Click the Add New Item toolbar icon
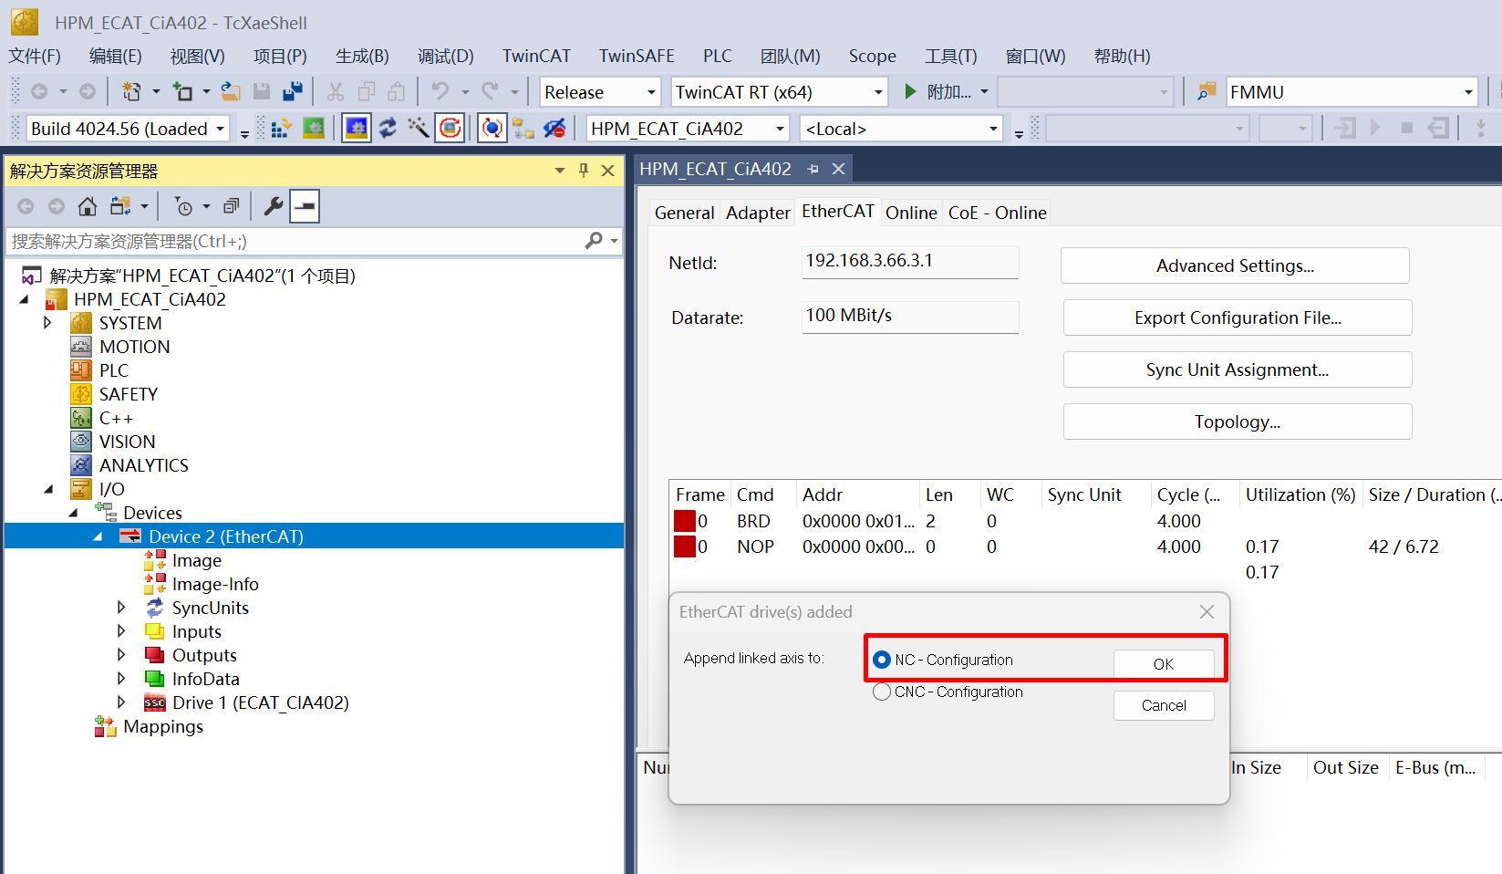Viewport: 1502px width, 874px height. [x=182, y=91]
